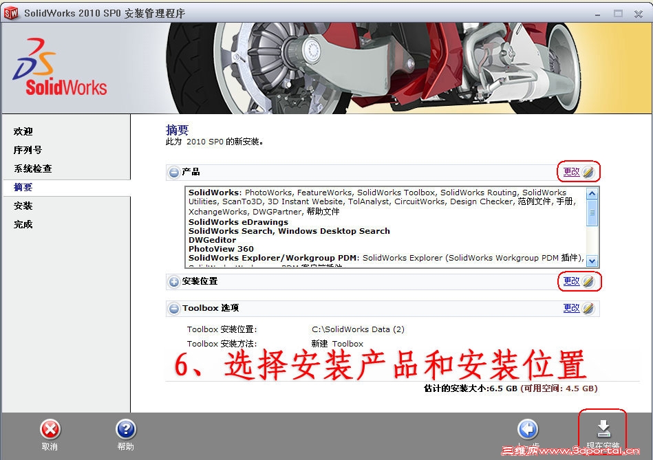Viewport: 653px width, 460px height.
Task: Click pencil icon beside 安装位置 更改
Action: 588,281
